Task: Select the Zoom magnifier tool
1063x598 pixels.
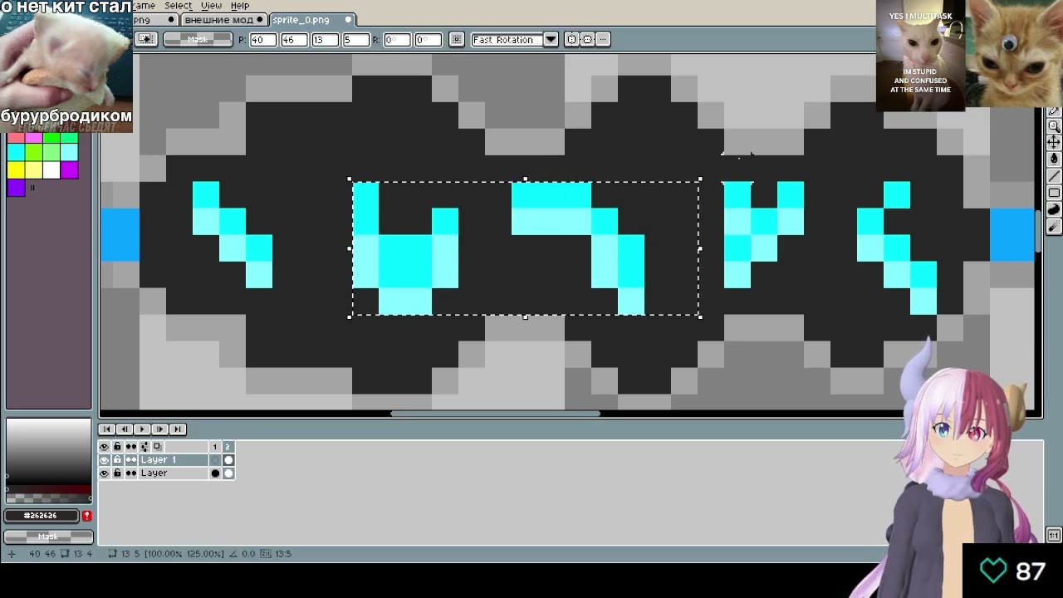Action: click(1054, 126)
